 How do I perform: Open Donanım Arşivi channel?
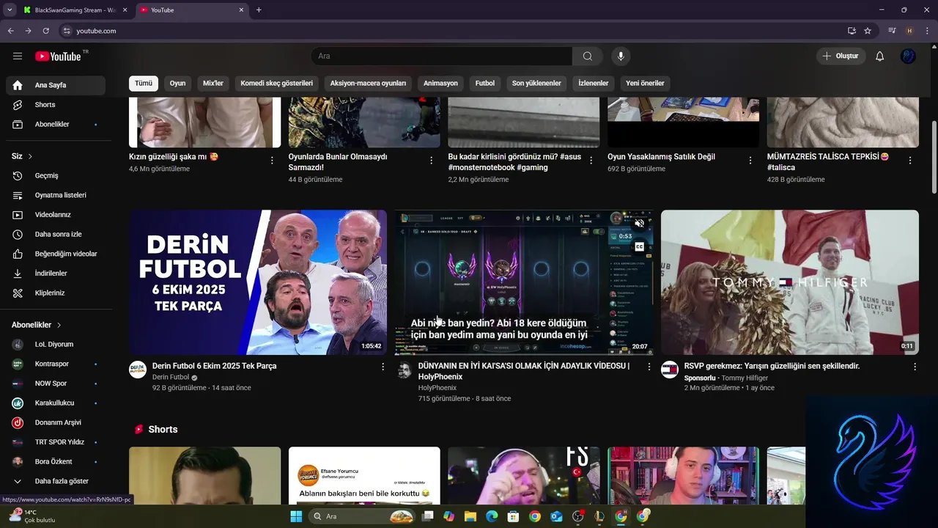click(x=56, y=422)
